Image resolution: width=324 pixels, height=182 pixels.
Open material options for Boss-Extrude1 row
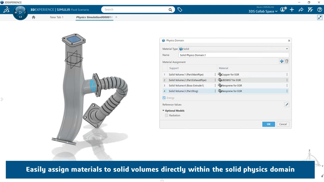[287, 85]
